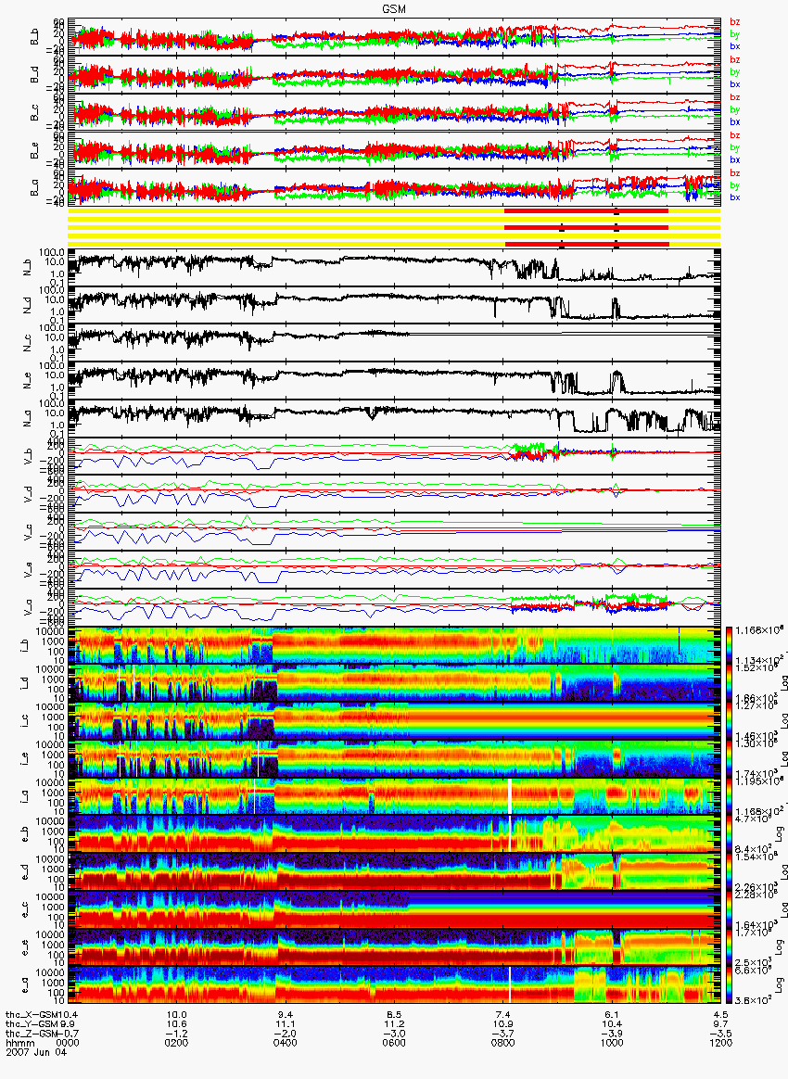Click the 0200 time tick label
This screenshot has height=1079, width=788.
(x=177, y=1043)
